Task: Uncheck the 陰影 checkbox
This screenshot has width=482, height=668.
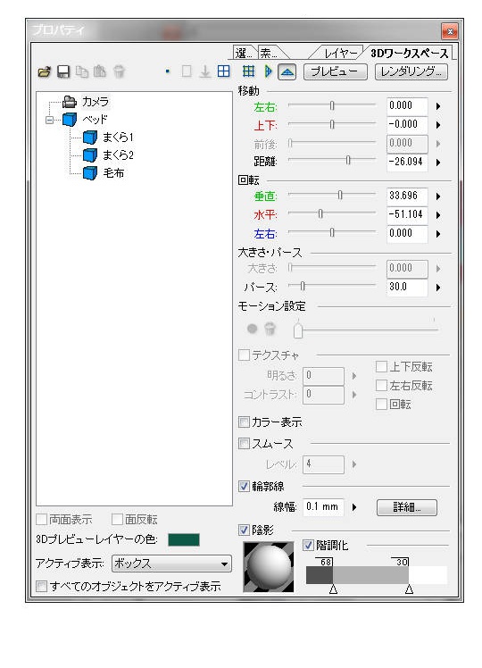Action: (x=244, y=530)
